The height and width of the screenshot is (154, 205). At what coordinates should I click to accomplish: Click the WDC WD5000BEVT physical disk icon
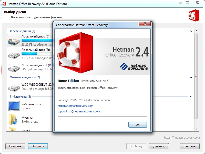(14, 88)
